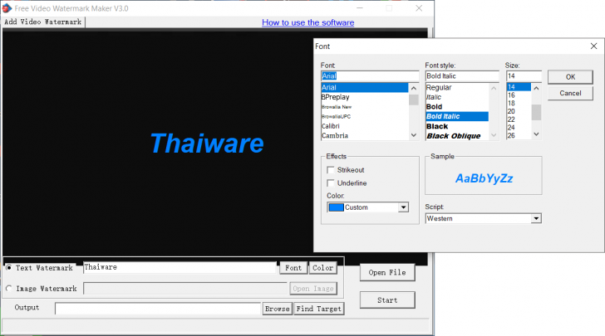Click the font list scroll-up arrow
The height and width of the screenshot is (336, 605).
(x=414, y=88)
